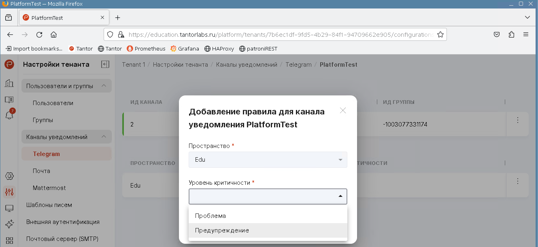The width and height of the screenshot is (538, 247).
Task: Open the three-dot menu for Edu rule row
Action: point(517,181)
